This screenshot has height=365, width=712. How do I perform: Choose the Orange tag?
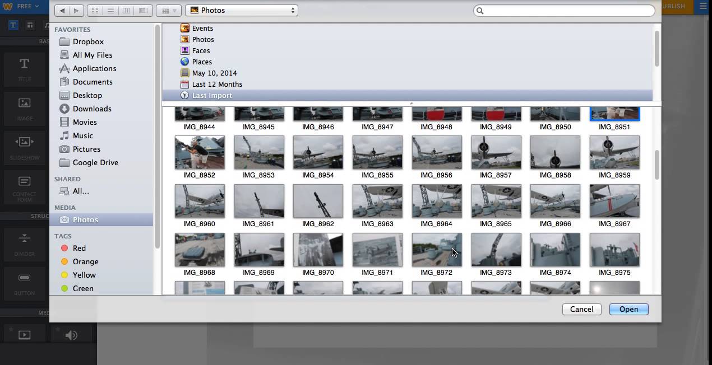85,261
